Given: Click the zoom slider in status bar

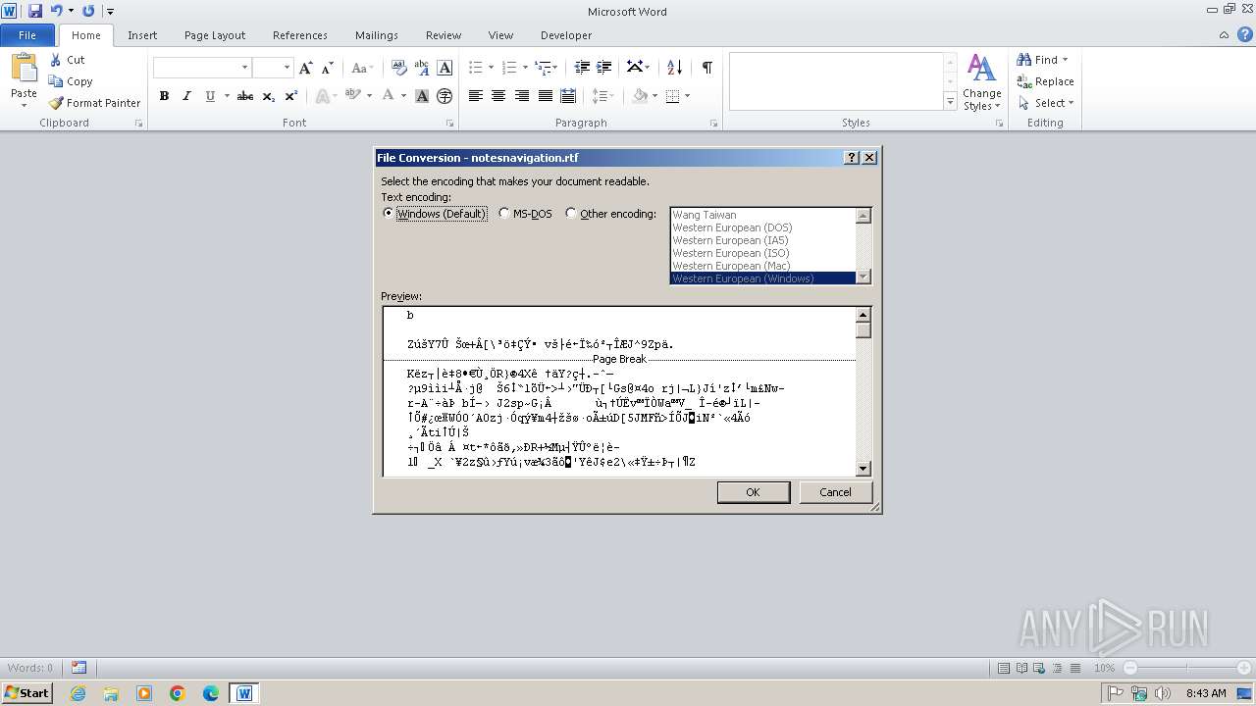Looking at the screenshot, I should [x=1187, y=668].
